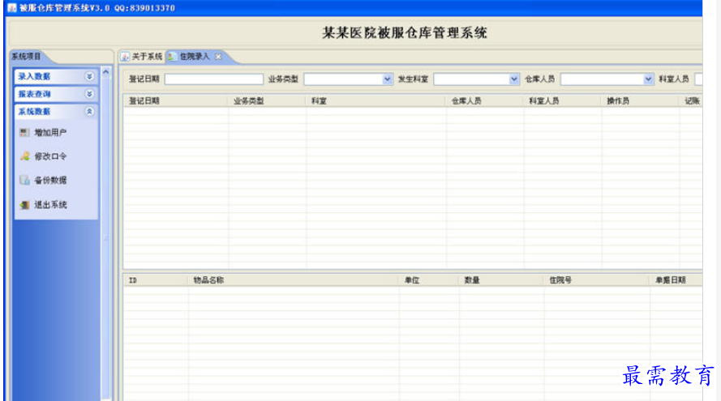Image resolution: width=721 pixels, height=401 pixels.
Task: Click the 科室人员 column header
Action: [562, 101]
